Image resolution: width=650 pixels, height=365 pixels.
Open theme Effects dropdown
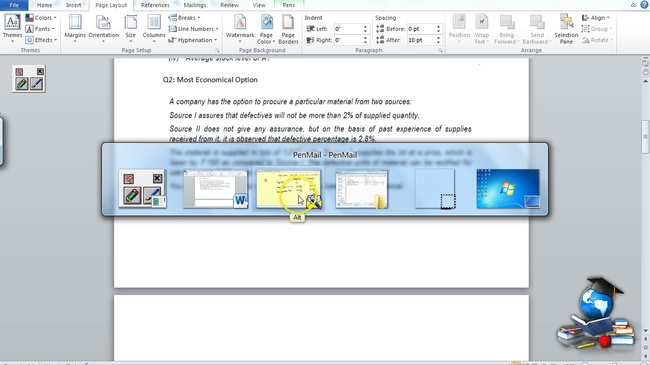pyautogui.click(x=41, y=40)
